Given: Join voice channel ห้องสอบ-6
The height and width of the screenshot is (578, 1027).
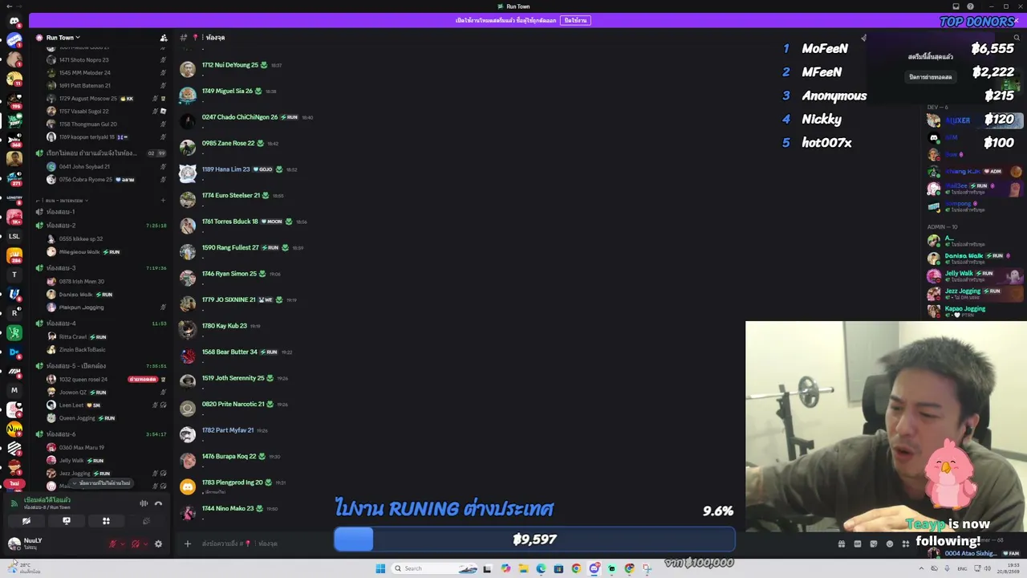Looking at the screenshot, I should coord(100,434).
